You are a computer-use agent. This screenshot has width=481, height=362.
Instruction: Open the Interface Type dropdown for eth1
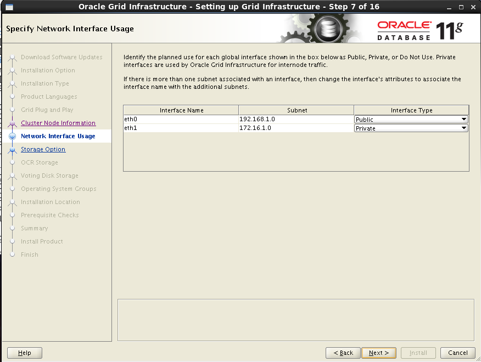click(x=411, y=128)
